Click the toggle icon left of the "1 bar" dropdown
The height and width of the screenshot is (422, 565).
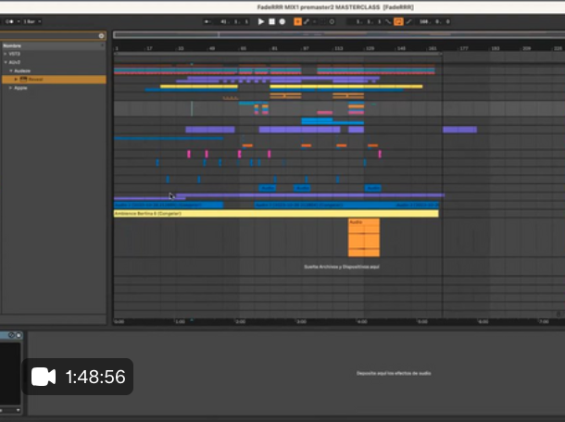pos(11,21)
